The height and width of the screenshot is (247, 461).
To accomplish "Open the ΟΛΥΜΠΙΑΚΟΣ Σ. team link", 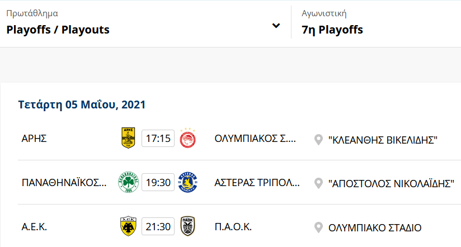I will [257, 139].
